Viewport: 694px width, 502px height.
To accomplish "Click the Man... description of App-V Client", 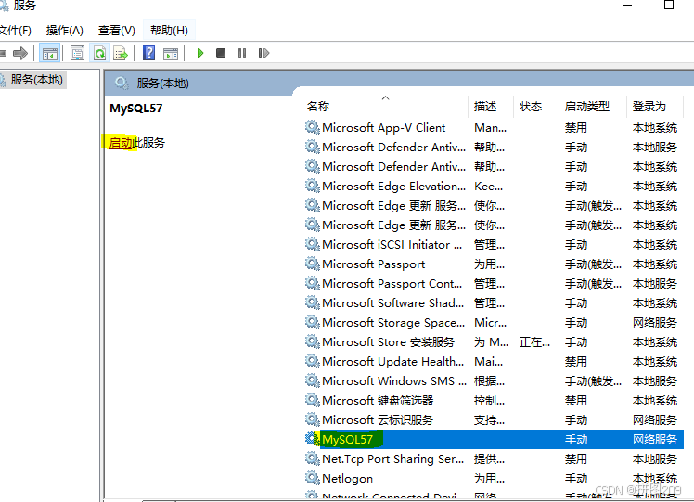I will [x=491, y=128].
